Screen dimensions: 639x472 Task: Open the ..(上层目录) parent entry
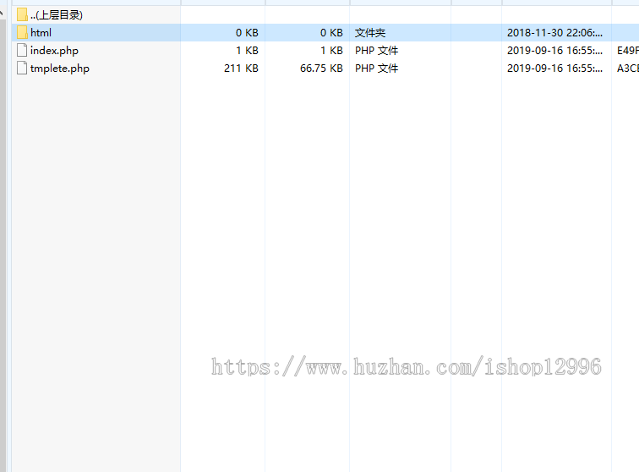pyautogui.click(x=57, y=15)
